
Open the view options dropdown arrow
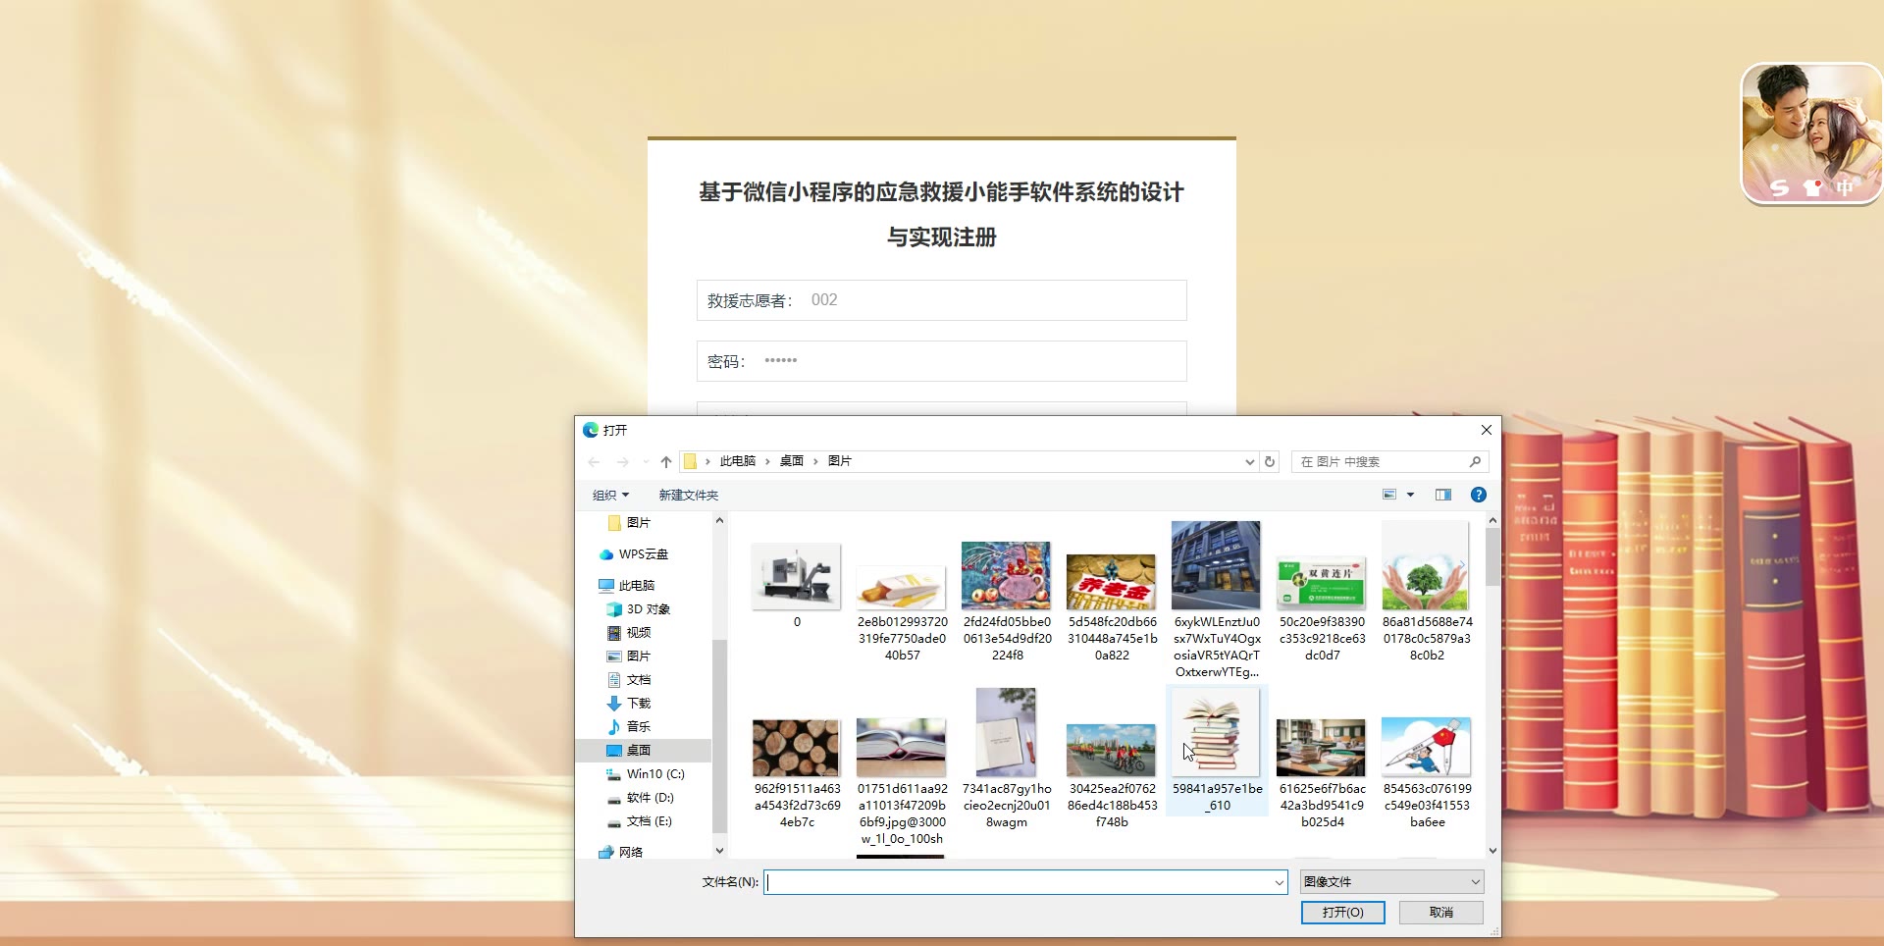(x=1410, y=495)
